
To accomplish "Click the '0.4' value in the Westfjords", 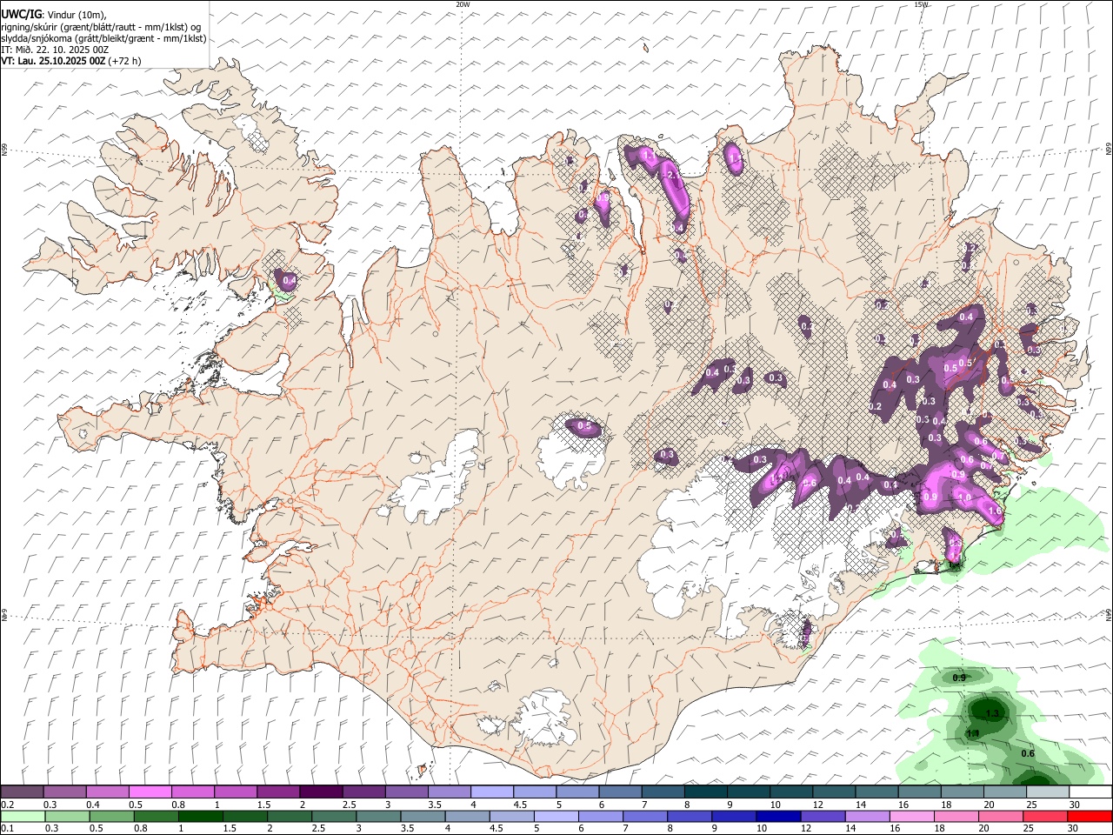I will pyautogui.click(x=290, y=281).
